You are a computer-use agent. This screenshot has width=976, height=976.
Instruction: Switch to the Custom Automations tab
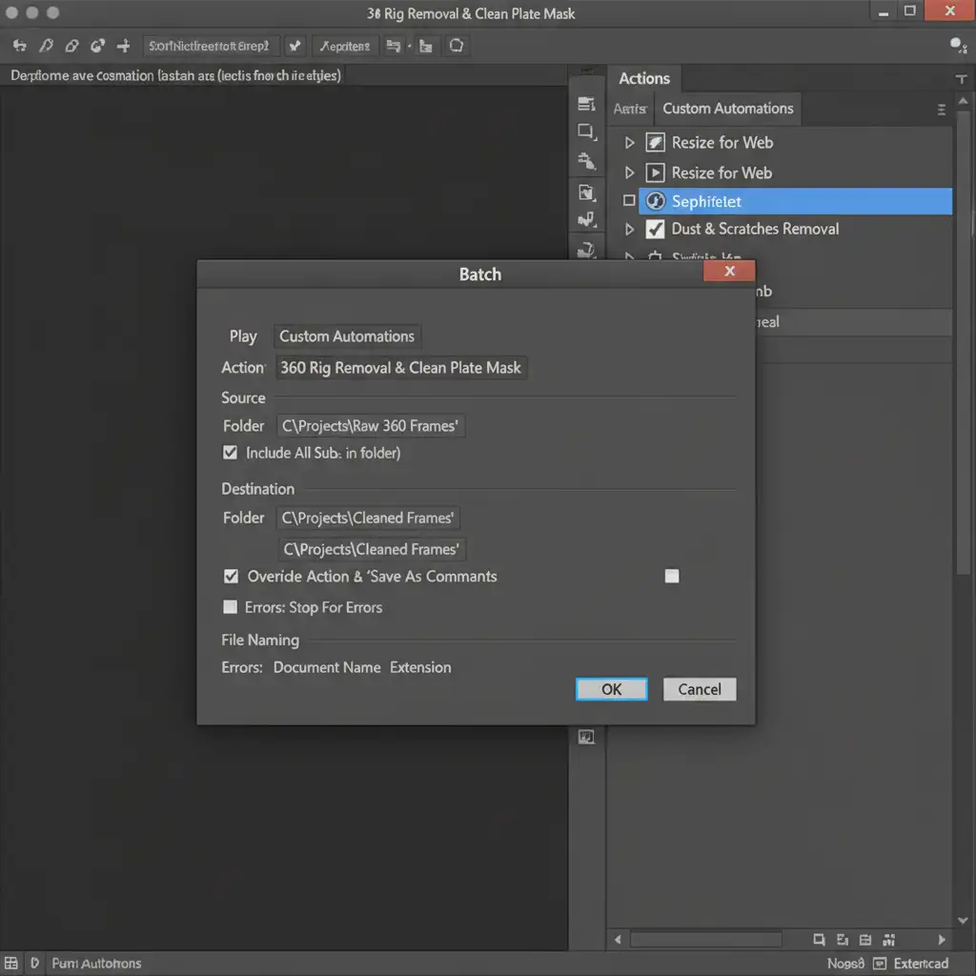(727, 109)
